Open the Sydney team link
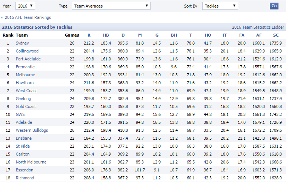Screen dimensions: 286x182 [x=22, y=43]
